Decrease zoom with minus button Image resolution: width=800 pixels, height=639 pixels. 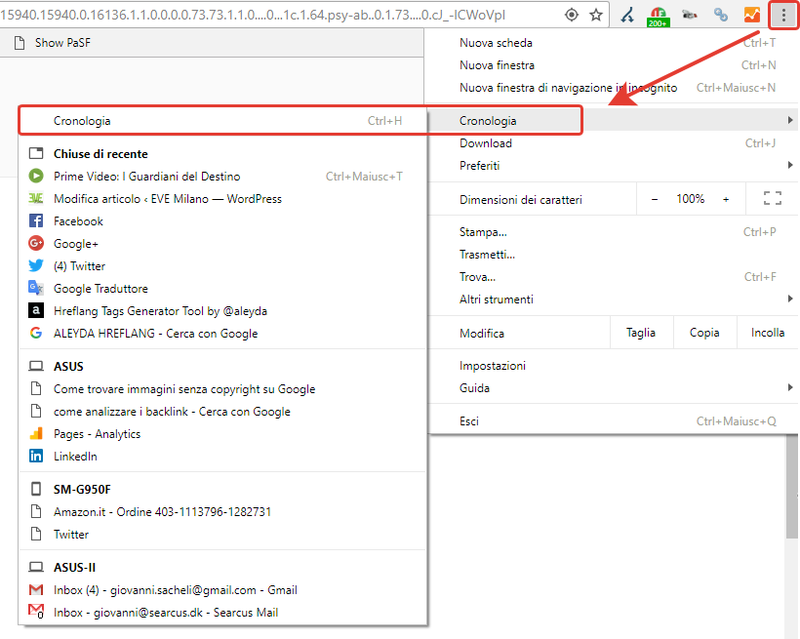click(655, 199)
